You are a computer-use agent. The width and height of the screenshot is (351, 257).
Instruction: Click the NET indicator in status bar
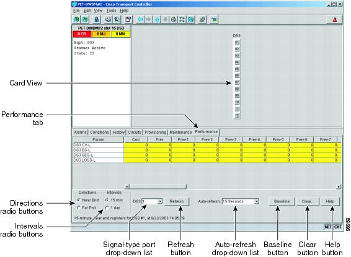click(x=328, y=227)
